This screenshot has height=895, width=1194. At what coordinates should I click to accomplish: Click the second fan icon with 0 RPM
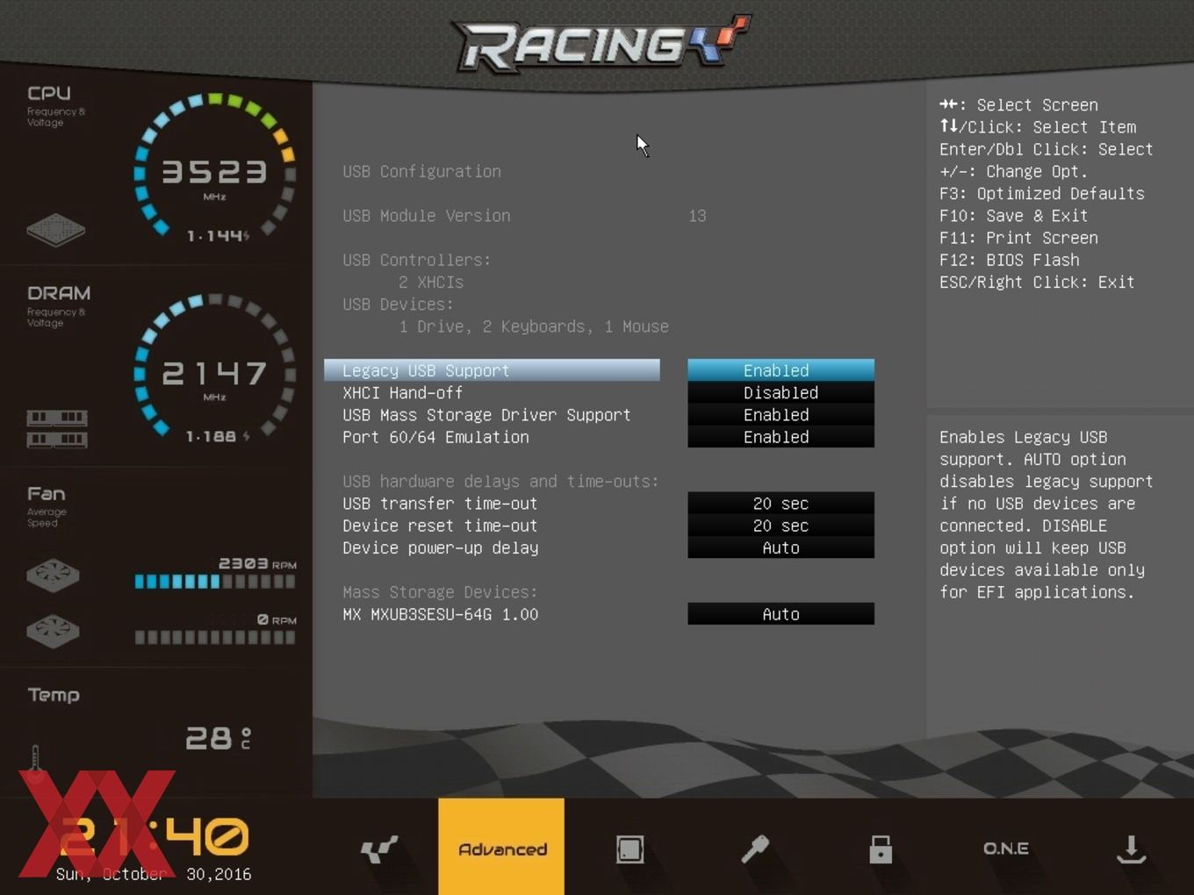point(53,631)
